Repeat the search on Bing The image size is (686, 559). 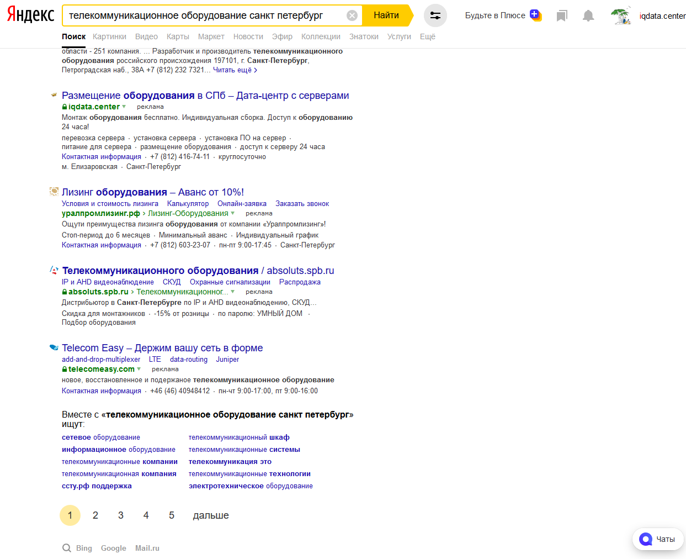pos(84,548)
